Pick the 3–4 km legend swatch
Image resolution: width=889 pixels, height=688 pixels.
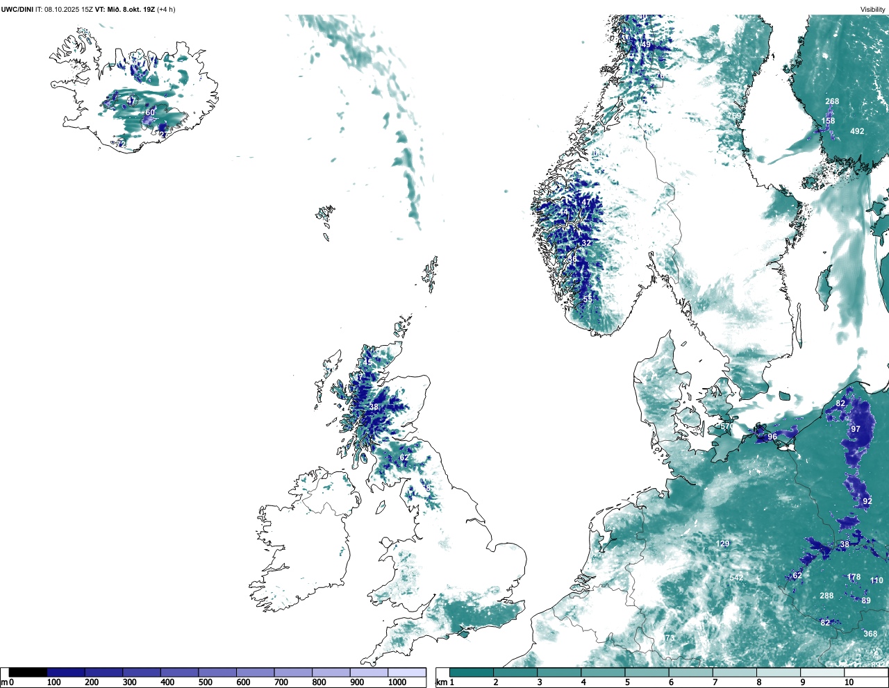(559, 673)
